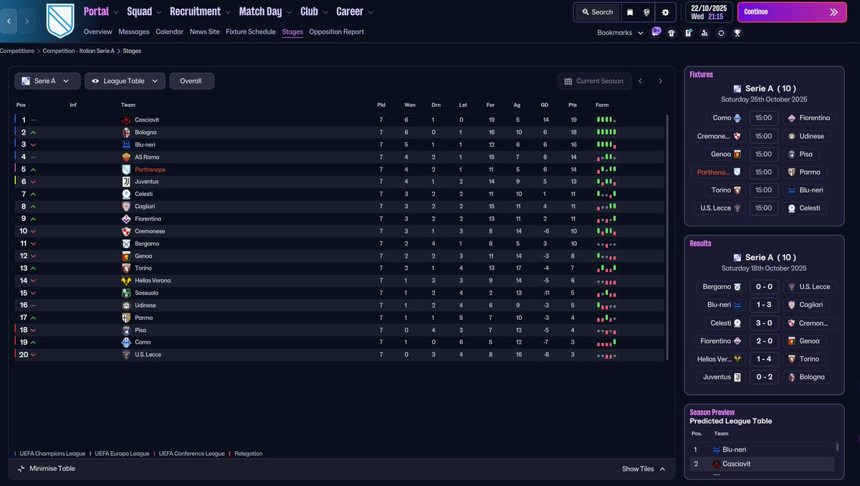Go to the next season arrow

[x=661, y=81]
